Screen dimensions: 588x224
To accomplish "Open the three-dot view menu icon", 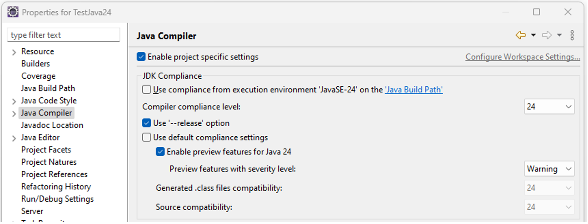I will click(x=572, y=35).
